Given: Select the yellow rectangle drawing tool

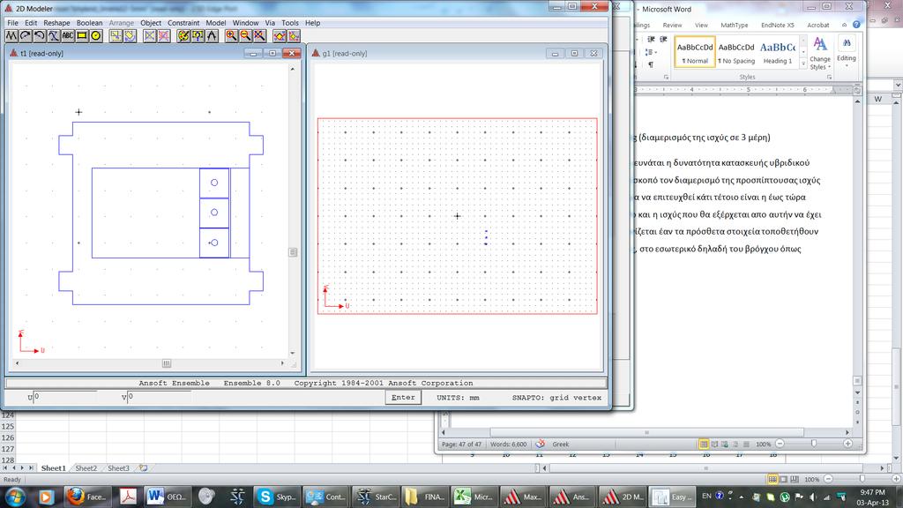Looking at the screenshot, I should (x=82, y=35).
